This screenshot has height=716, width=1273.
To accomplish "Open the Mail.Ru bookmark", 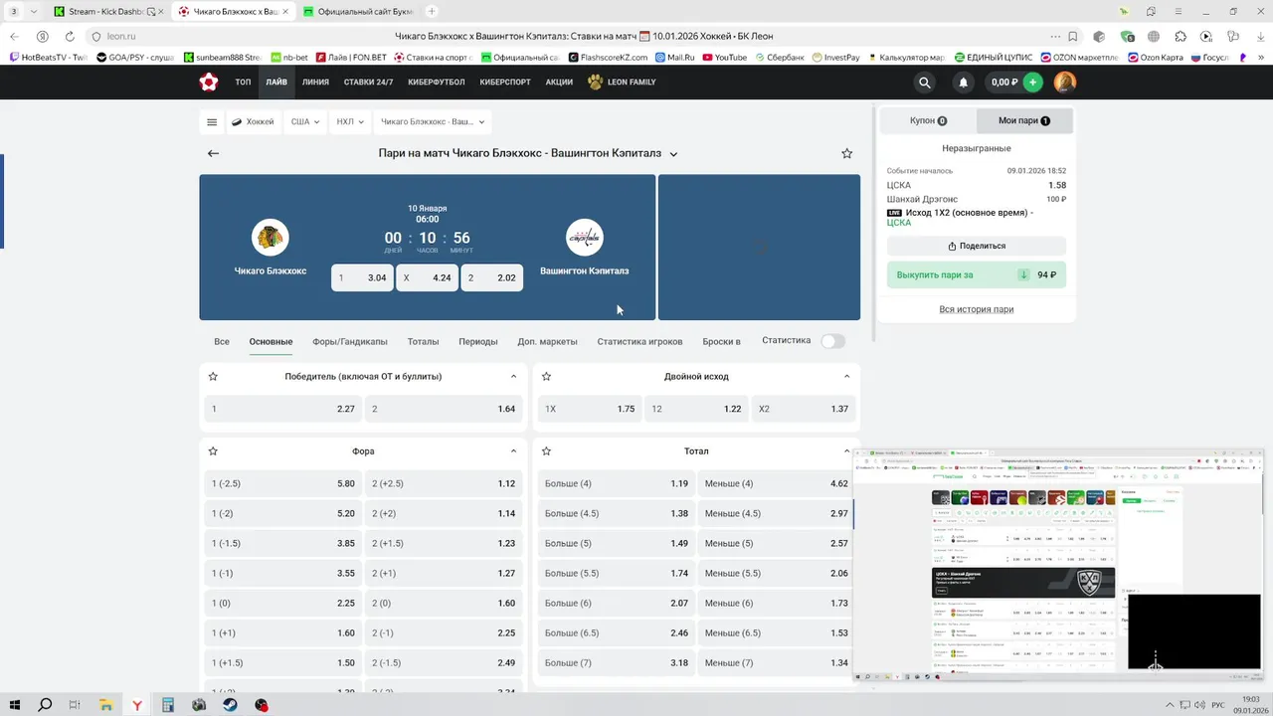I will click(673, 58).
